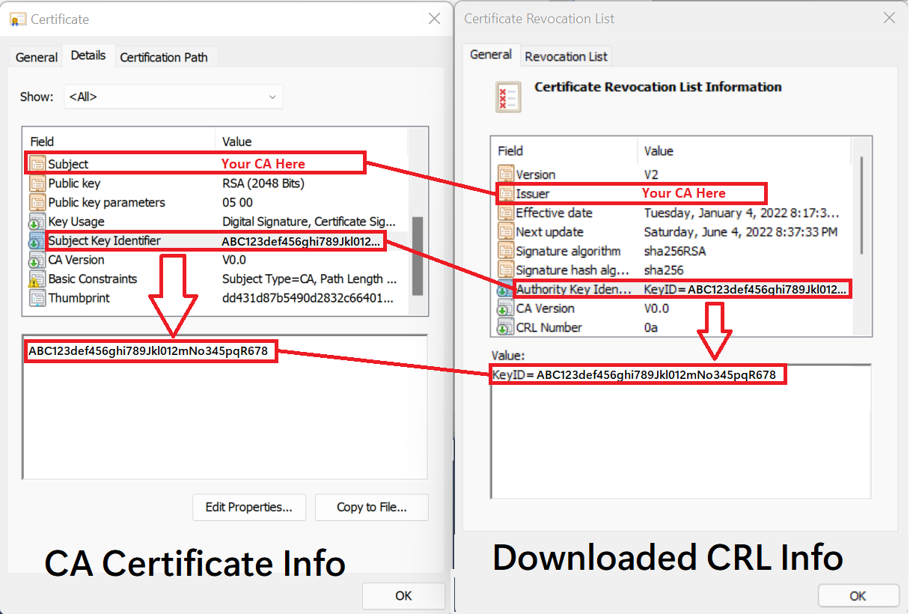Image resolution: width=910 pixels, height=614 pixels.
Task: Click OK in the Certificate window
Action: tap(403, 596)
